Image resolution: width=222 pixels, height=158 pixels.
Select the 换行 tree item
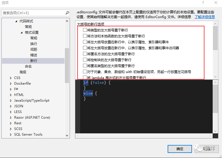click(34, 44)
